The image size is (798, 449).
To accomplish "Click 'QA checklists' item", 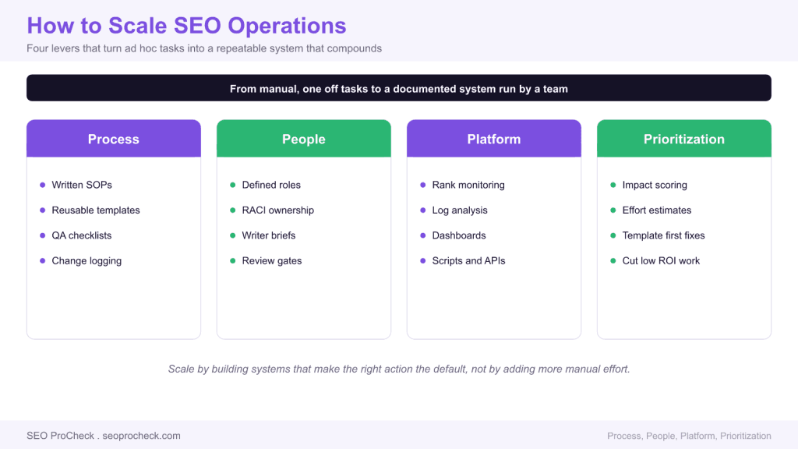I will coord(81,235).
